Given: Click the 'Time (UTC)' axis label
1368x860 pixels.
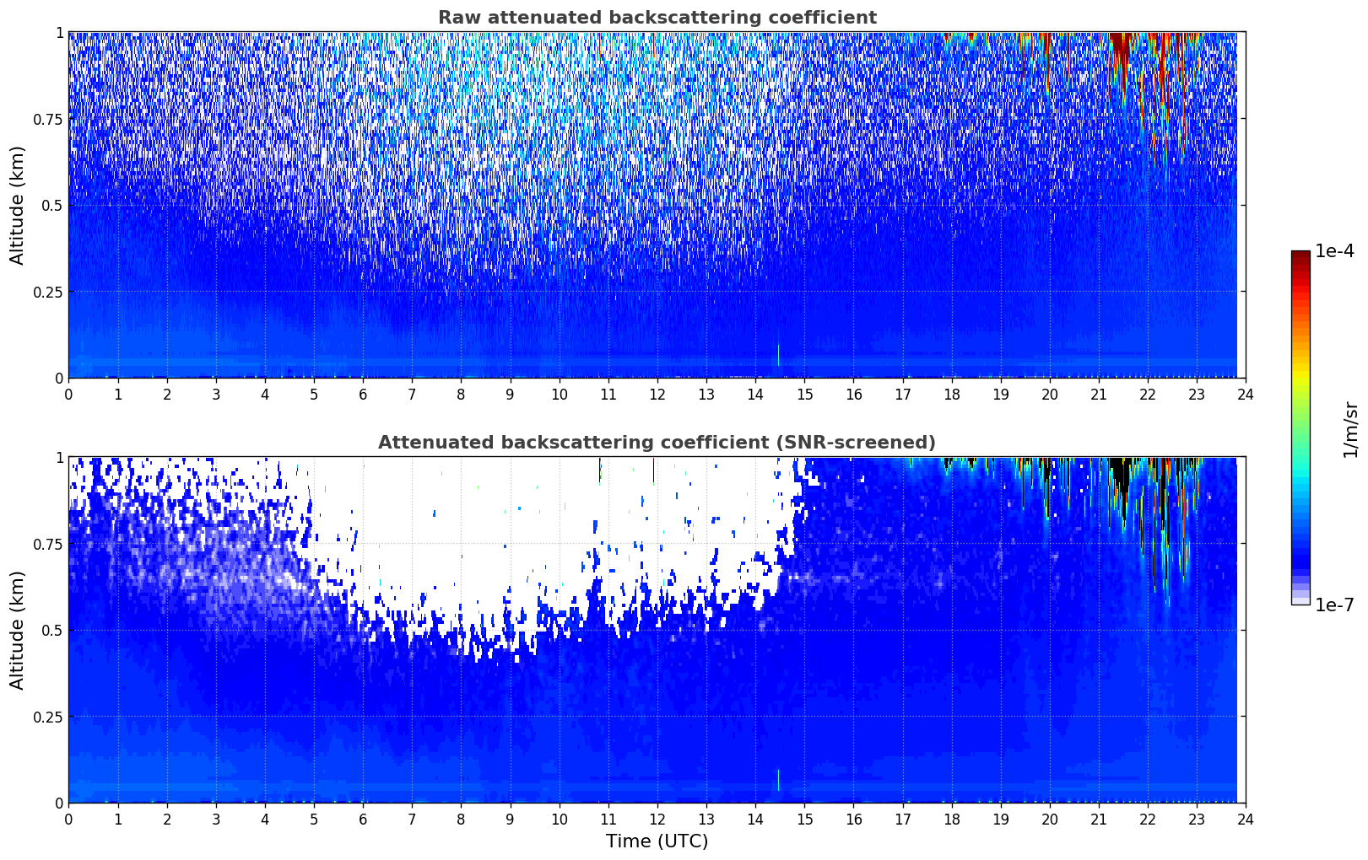Looking at the screenshot, I should pos(657,841).
